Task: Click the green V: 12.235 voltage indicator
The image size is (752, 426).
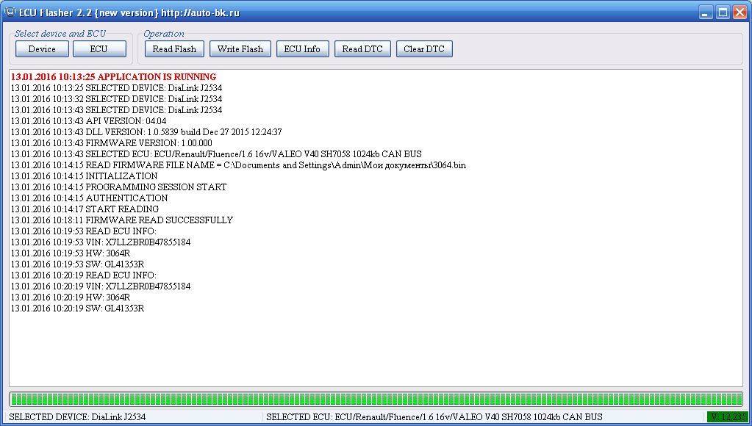Action: [x=728, y=417]
